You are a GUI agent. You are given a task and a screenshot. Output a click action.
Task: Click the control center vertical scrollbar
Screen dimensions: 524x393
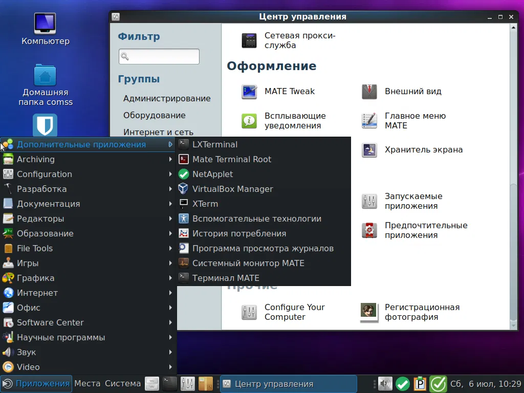(514, 253)
